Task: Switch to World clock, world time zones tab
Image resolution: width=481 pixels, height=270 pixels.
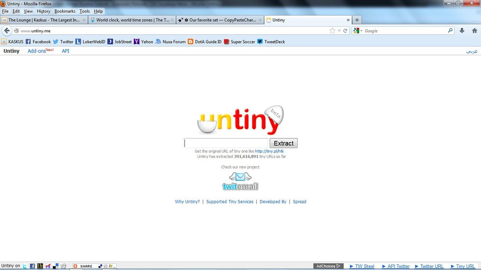Action: point(132,20)
